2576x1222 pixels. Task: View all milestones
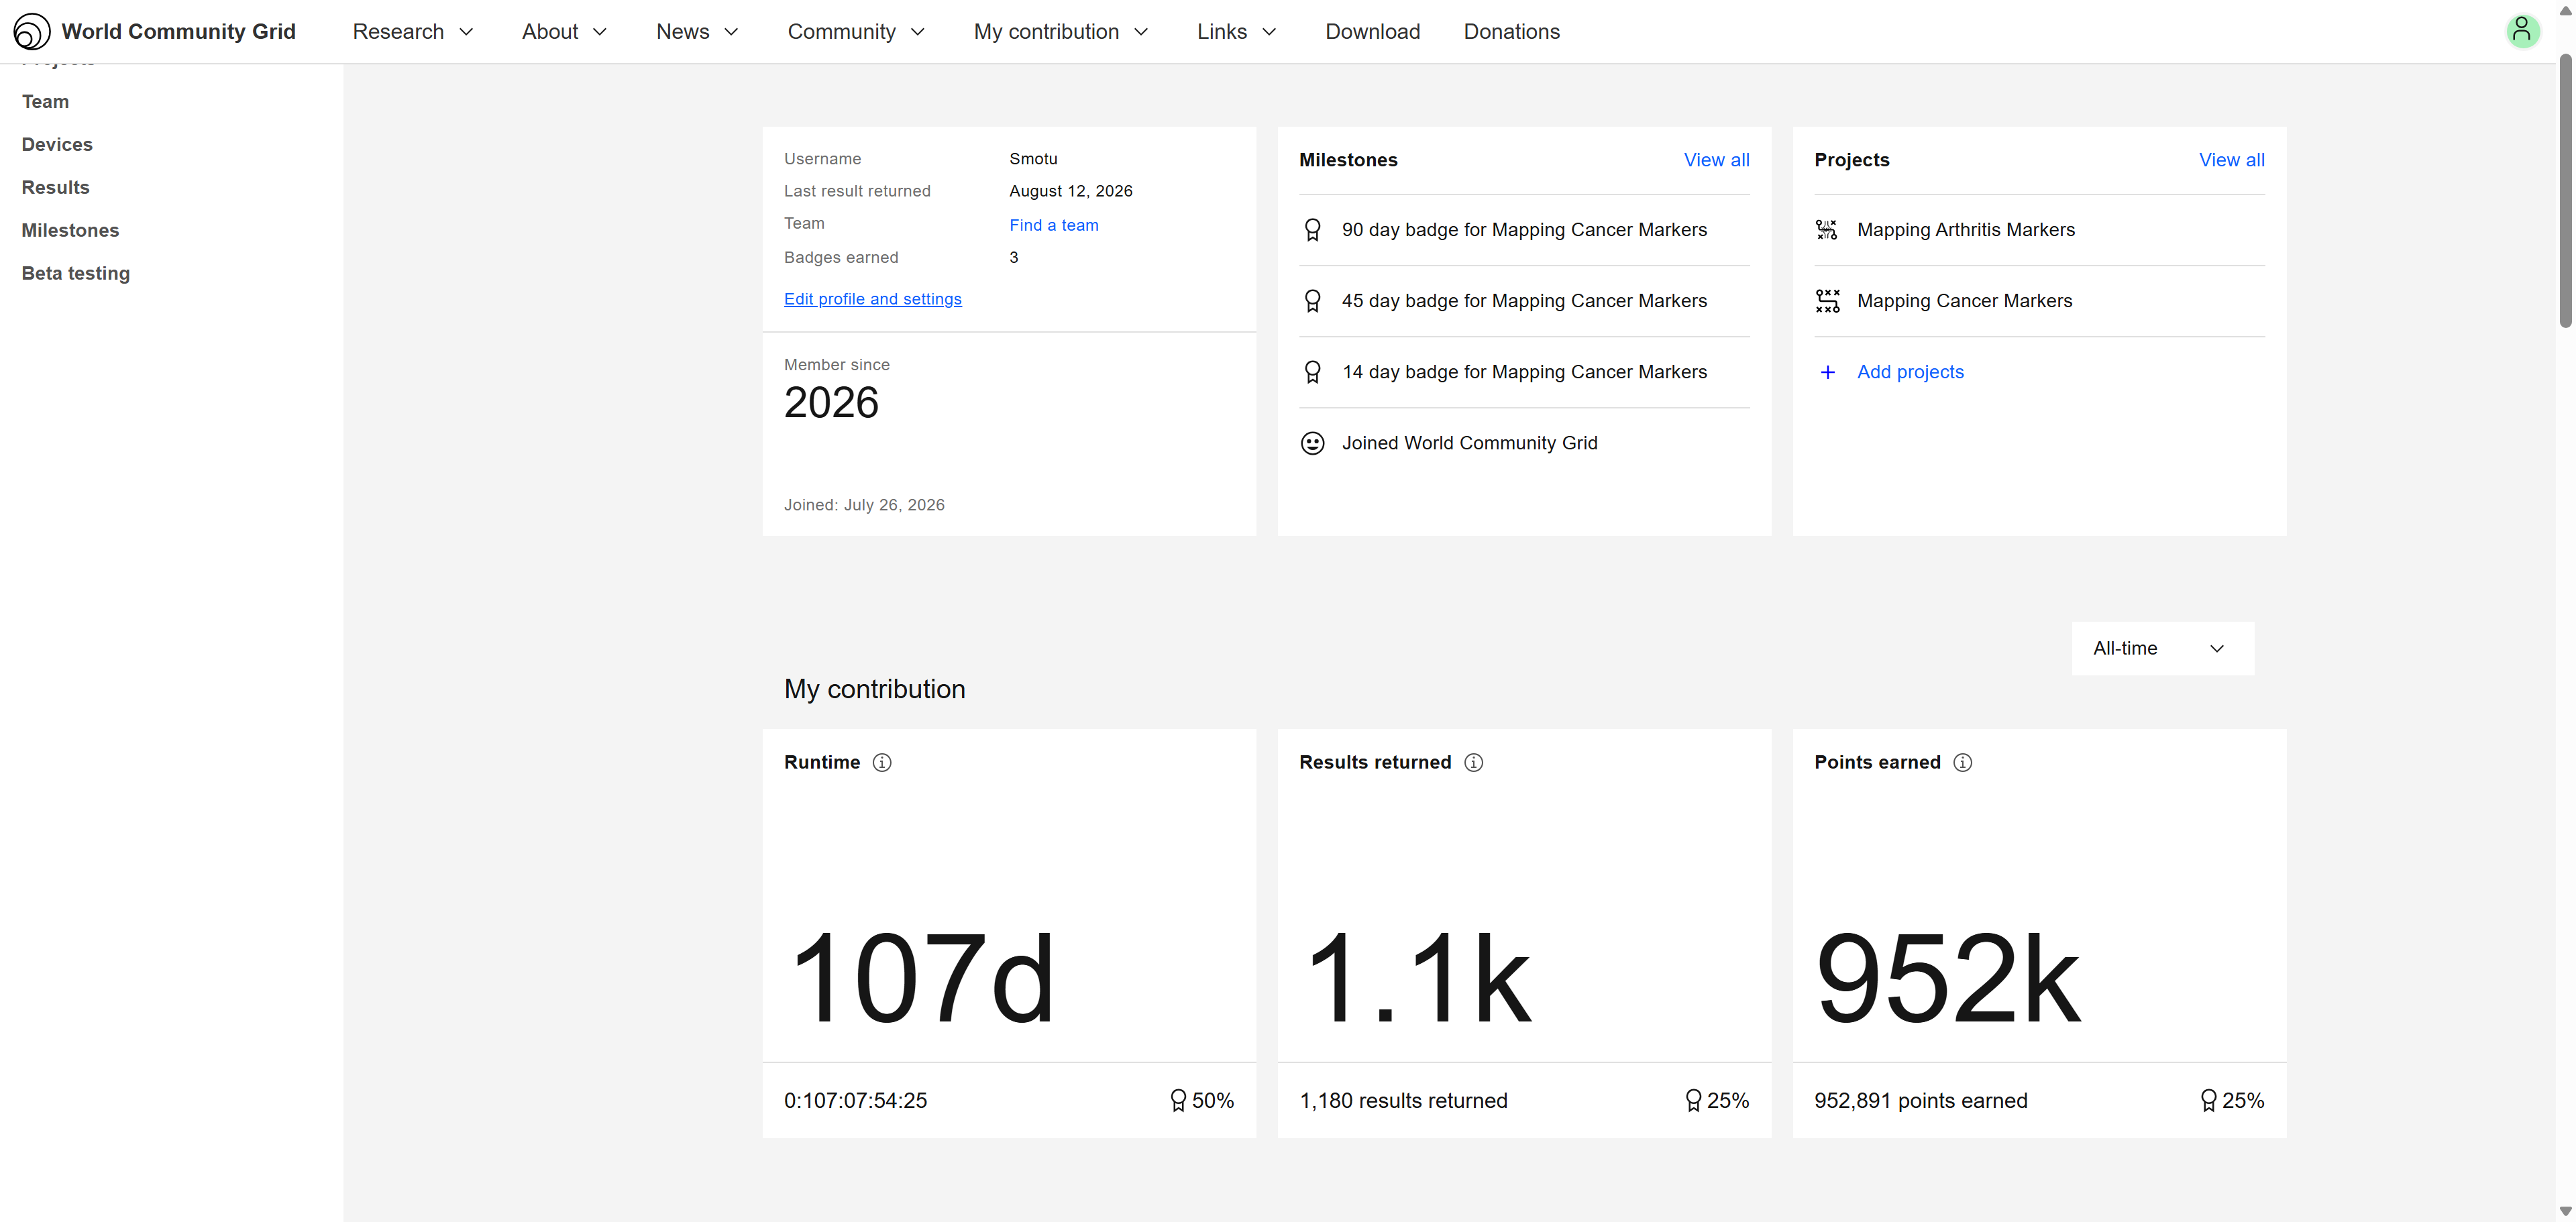coord(1716,160)
